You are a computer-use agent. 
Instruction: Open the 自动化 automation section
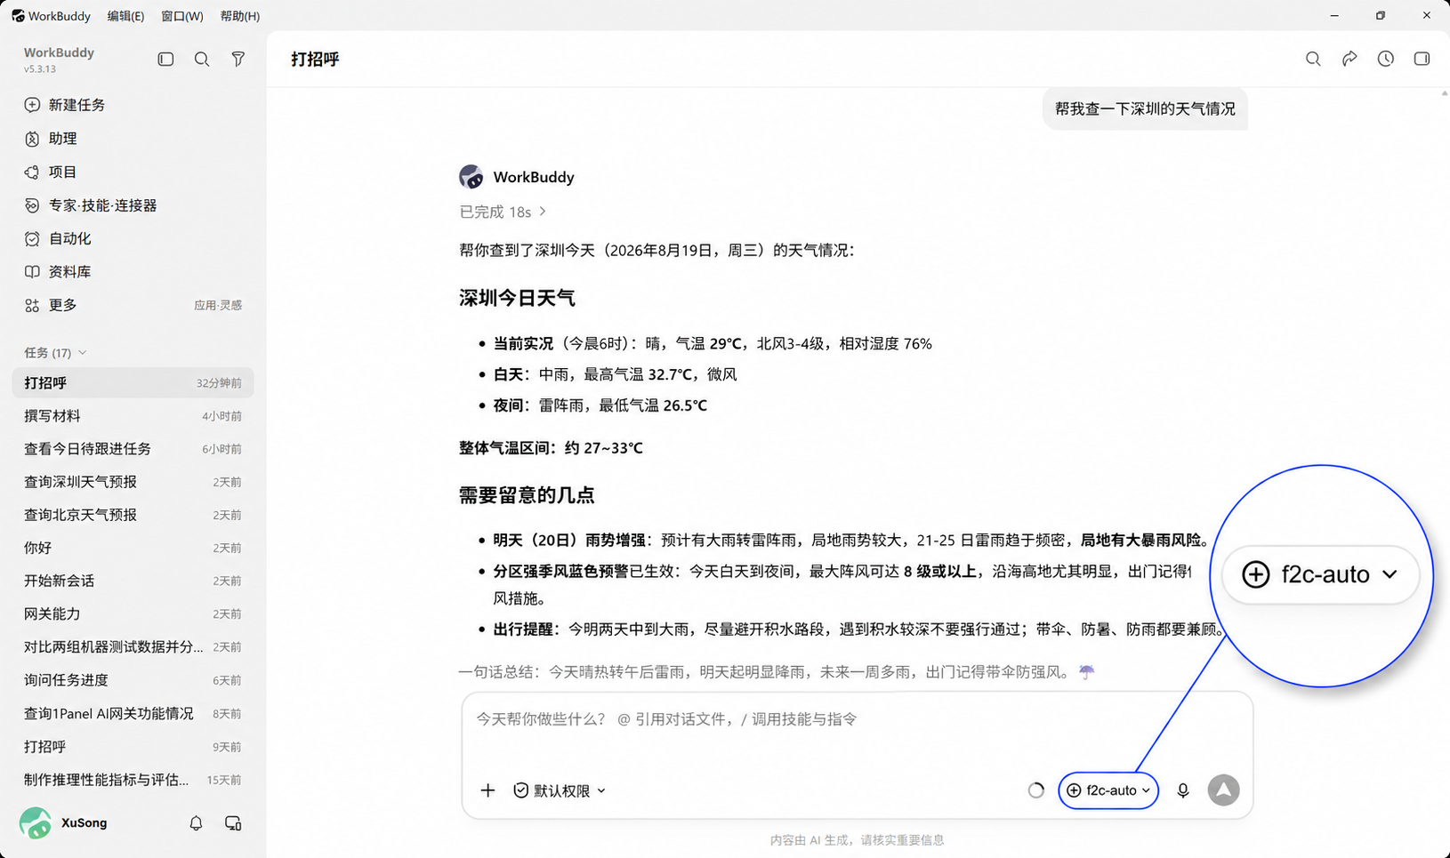coord(133,238)
